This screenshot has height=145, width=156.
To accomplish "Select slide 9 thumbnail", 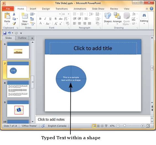I will pyautogui.click(x=18, y=108).
